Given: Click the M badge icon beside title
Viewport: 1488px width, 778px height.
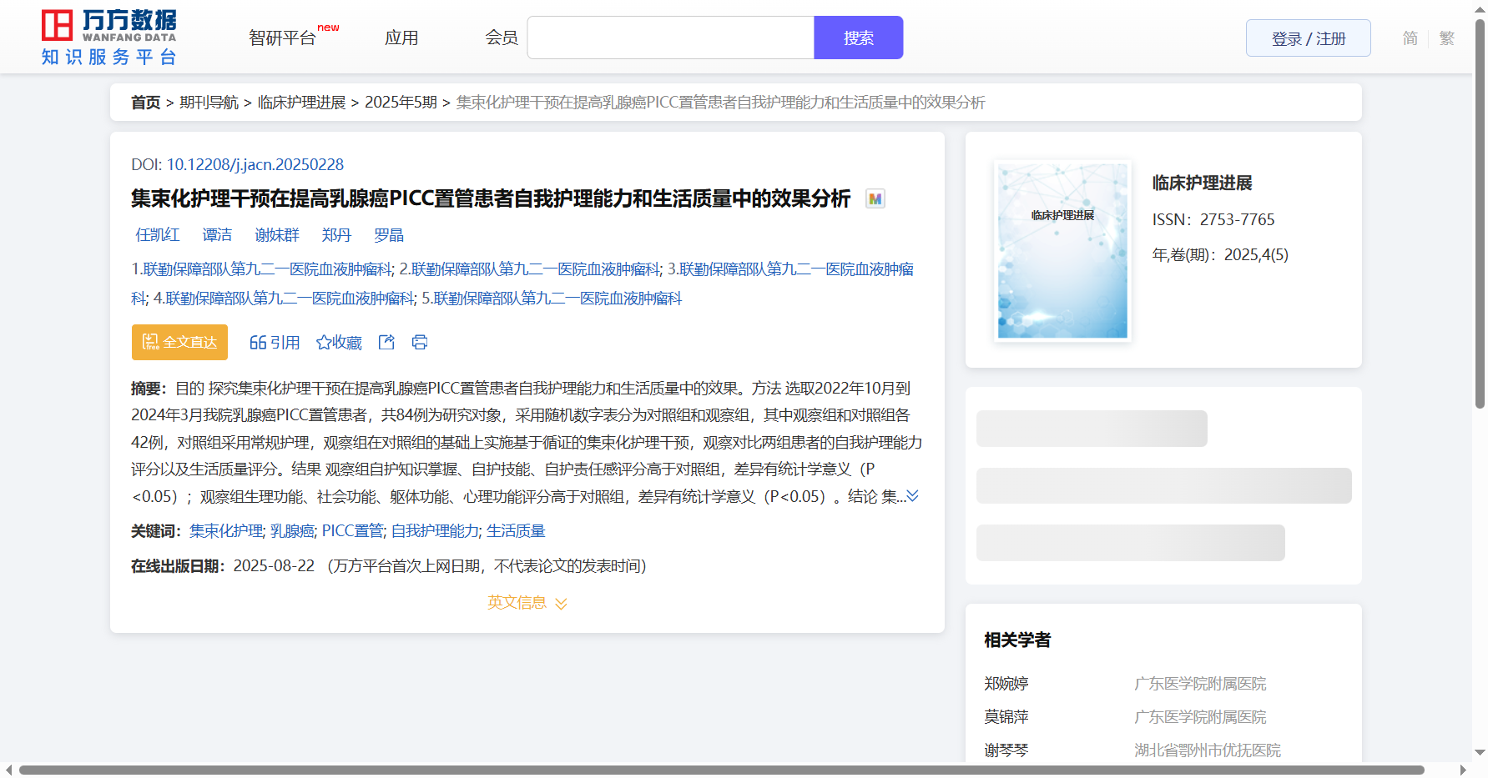Looking at the screenshot, I should tap(875, 198).
